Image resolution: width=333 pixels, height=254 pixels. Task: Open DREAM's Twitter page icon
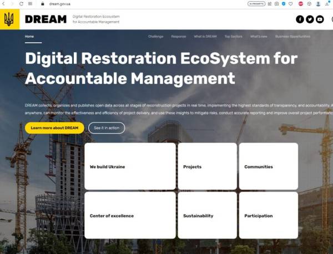(310, 19)
